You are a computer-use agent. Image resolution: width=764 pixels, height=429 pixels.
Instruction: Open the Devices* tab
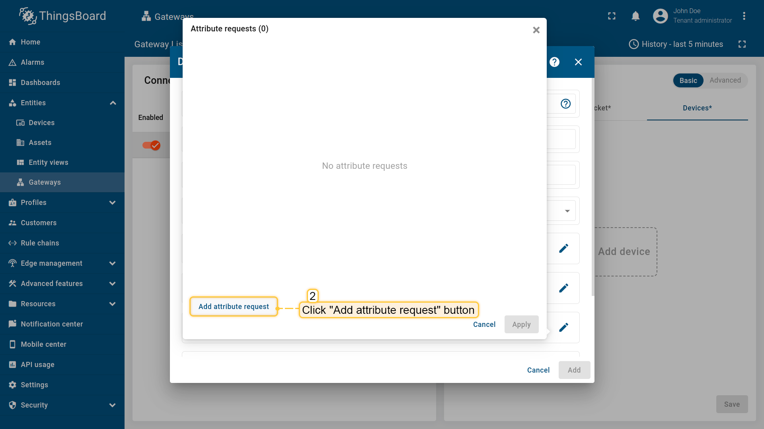coord(697,108)
